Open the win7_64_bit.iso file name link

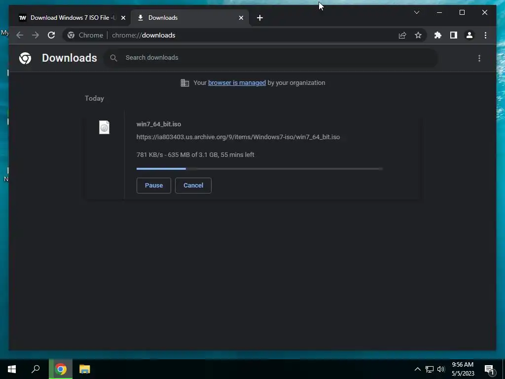[158, 124]
